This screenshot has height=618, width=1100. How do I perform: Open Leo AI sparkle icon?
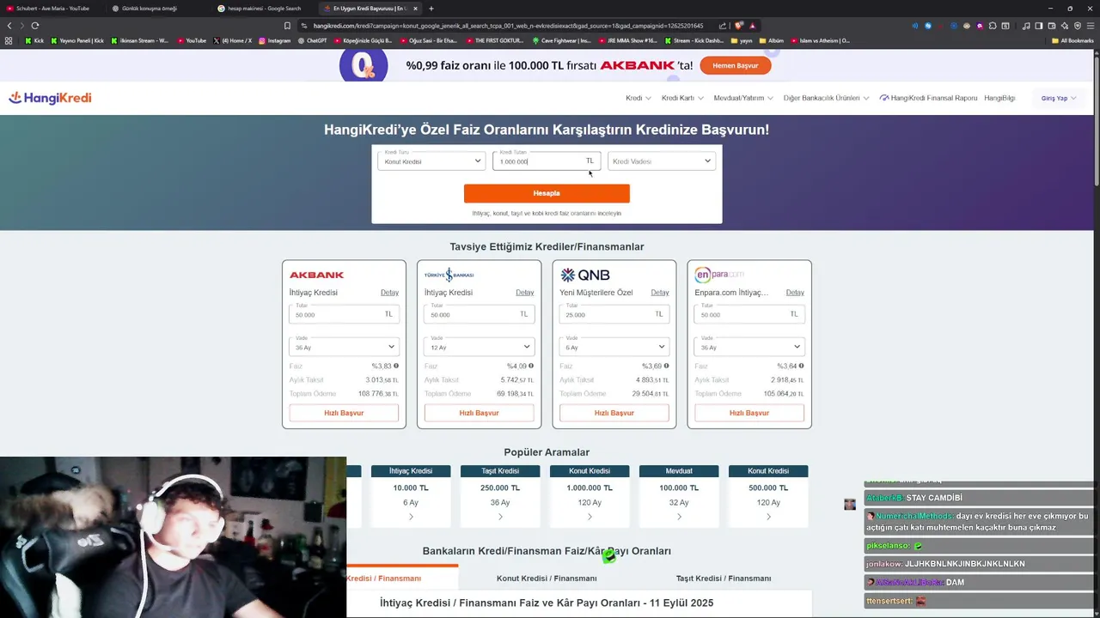(1065, 26)
